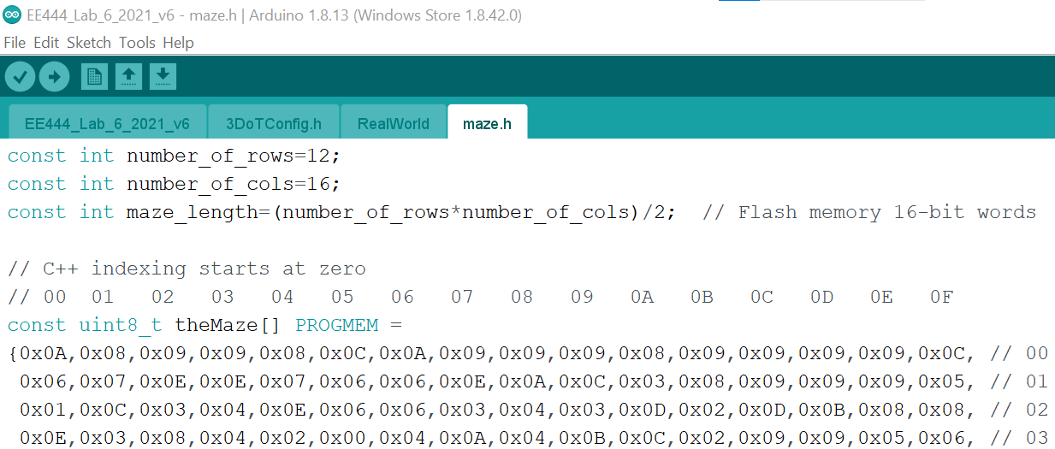Viewport: 1055px width, 449px height.
Task: Place cursor on number_of_rows=12 line
Action: click(x=175, y=156)
